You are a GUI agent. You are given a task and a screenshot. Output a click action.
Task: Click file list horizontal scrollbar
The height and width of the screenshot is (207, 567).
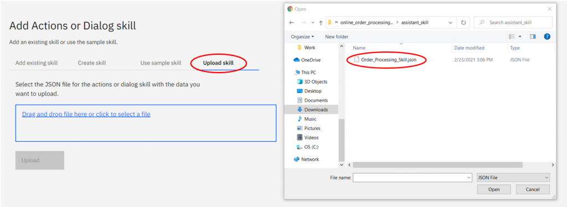click(x=437, y=165)
